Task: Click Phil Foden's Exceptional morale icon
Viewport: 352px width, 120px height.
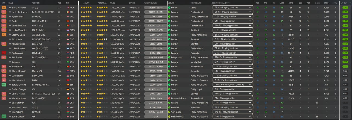Action: tap(169, 57)
